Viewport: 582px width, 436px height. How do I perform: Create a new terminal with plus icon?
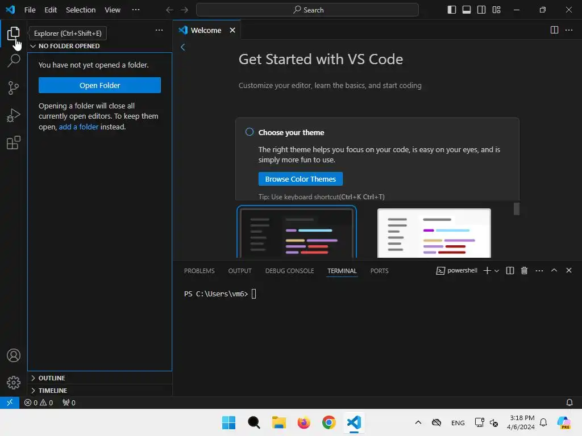tap(487, 271)
